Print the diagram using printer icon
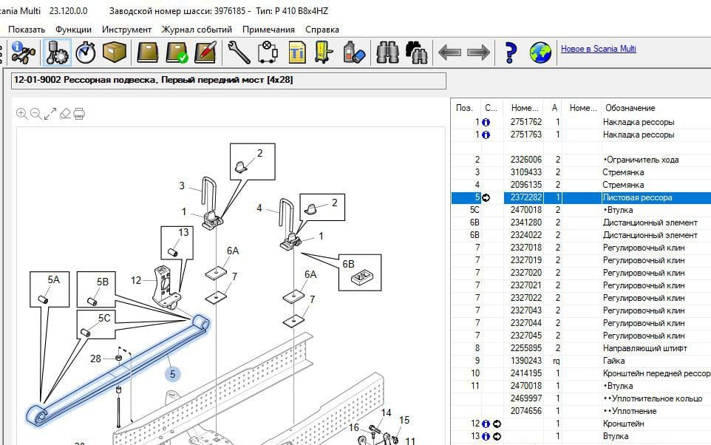Screen dimensions: 711x445 click(x=79, y=114)
